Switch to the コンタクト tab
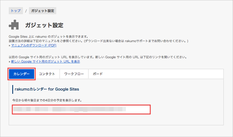This screenshot has width=233, height=137. 47,74
